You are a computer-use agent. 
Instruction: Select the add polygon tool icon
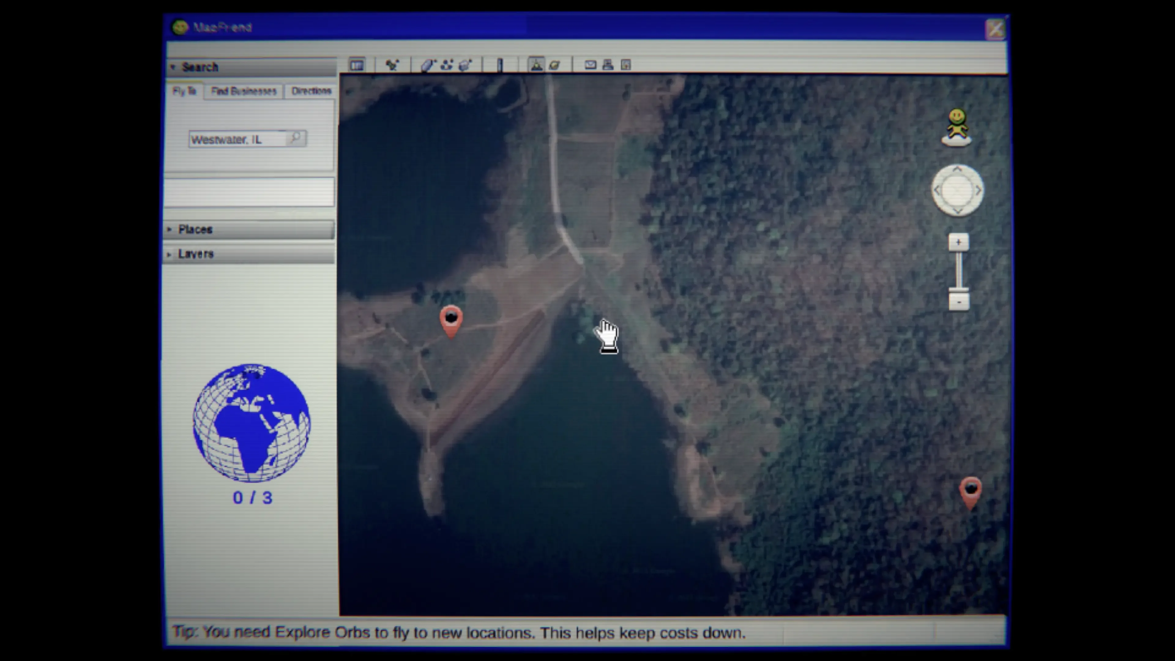click(427, 65)
